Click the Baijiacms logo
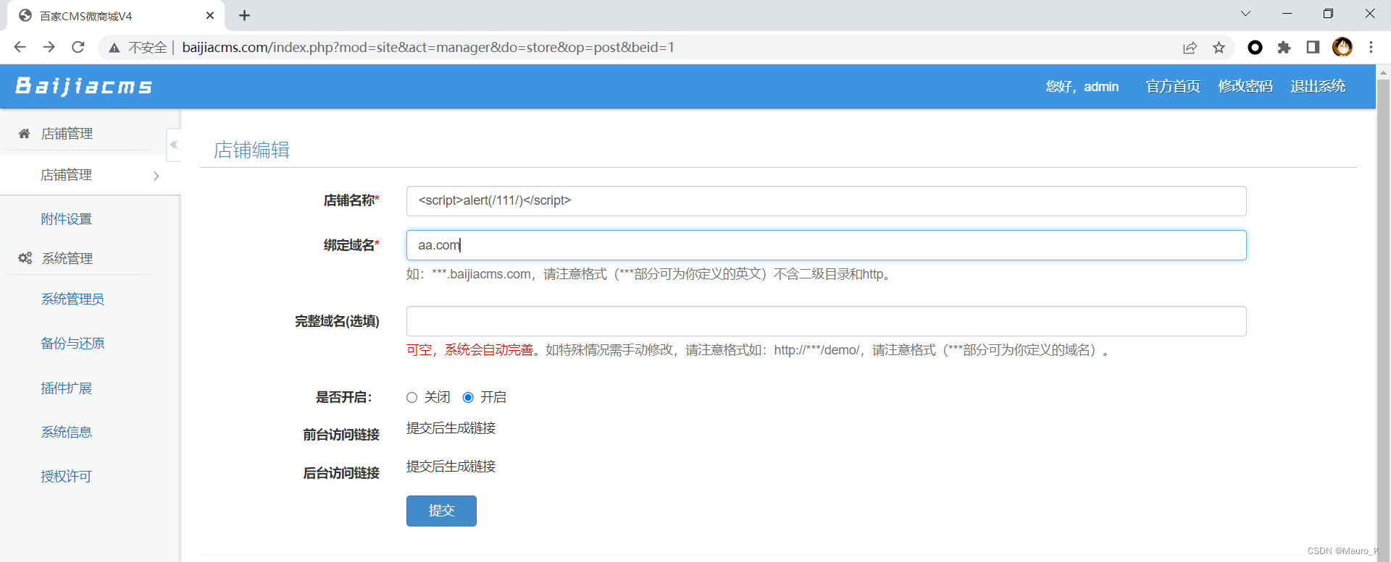Image resolution: width=1391 pixels, height=562 pixels. [84, 86]
